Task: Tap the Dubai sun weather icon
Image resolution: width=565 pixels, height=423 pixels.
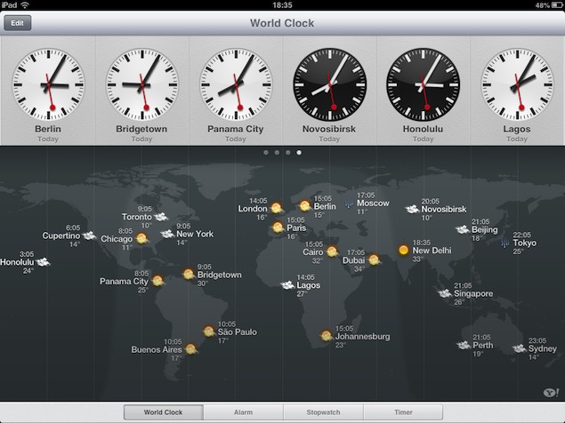Action: [374, 259]
